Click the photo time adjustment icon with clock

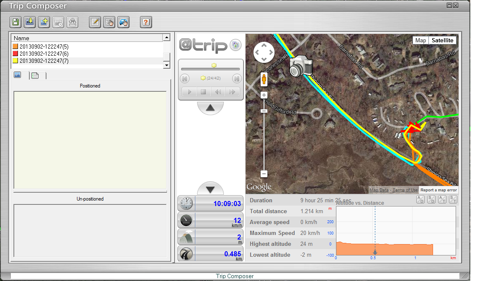[58, 22]
